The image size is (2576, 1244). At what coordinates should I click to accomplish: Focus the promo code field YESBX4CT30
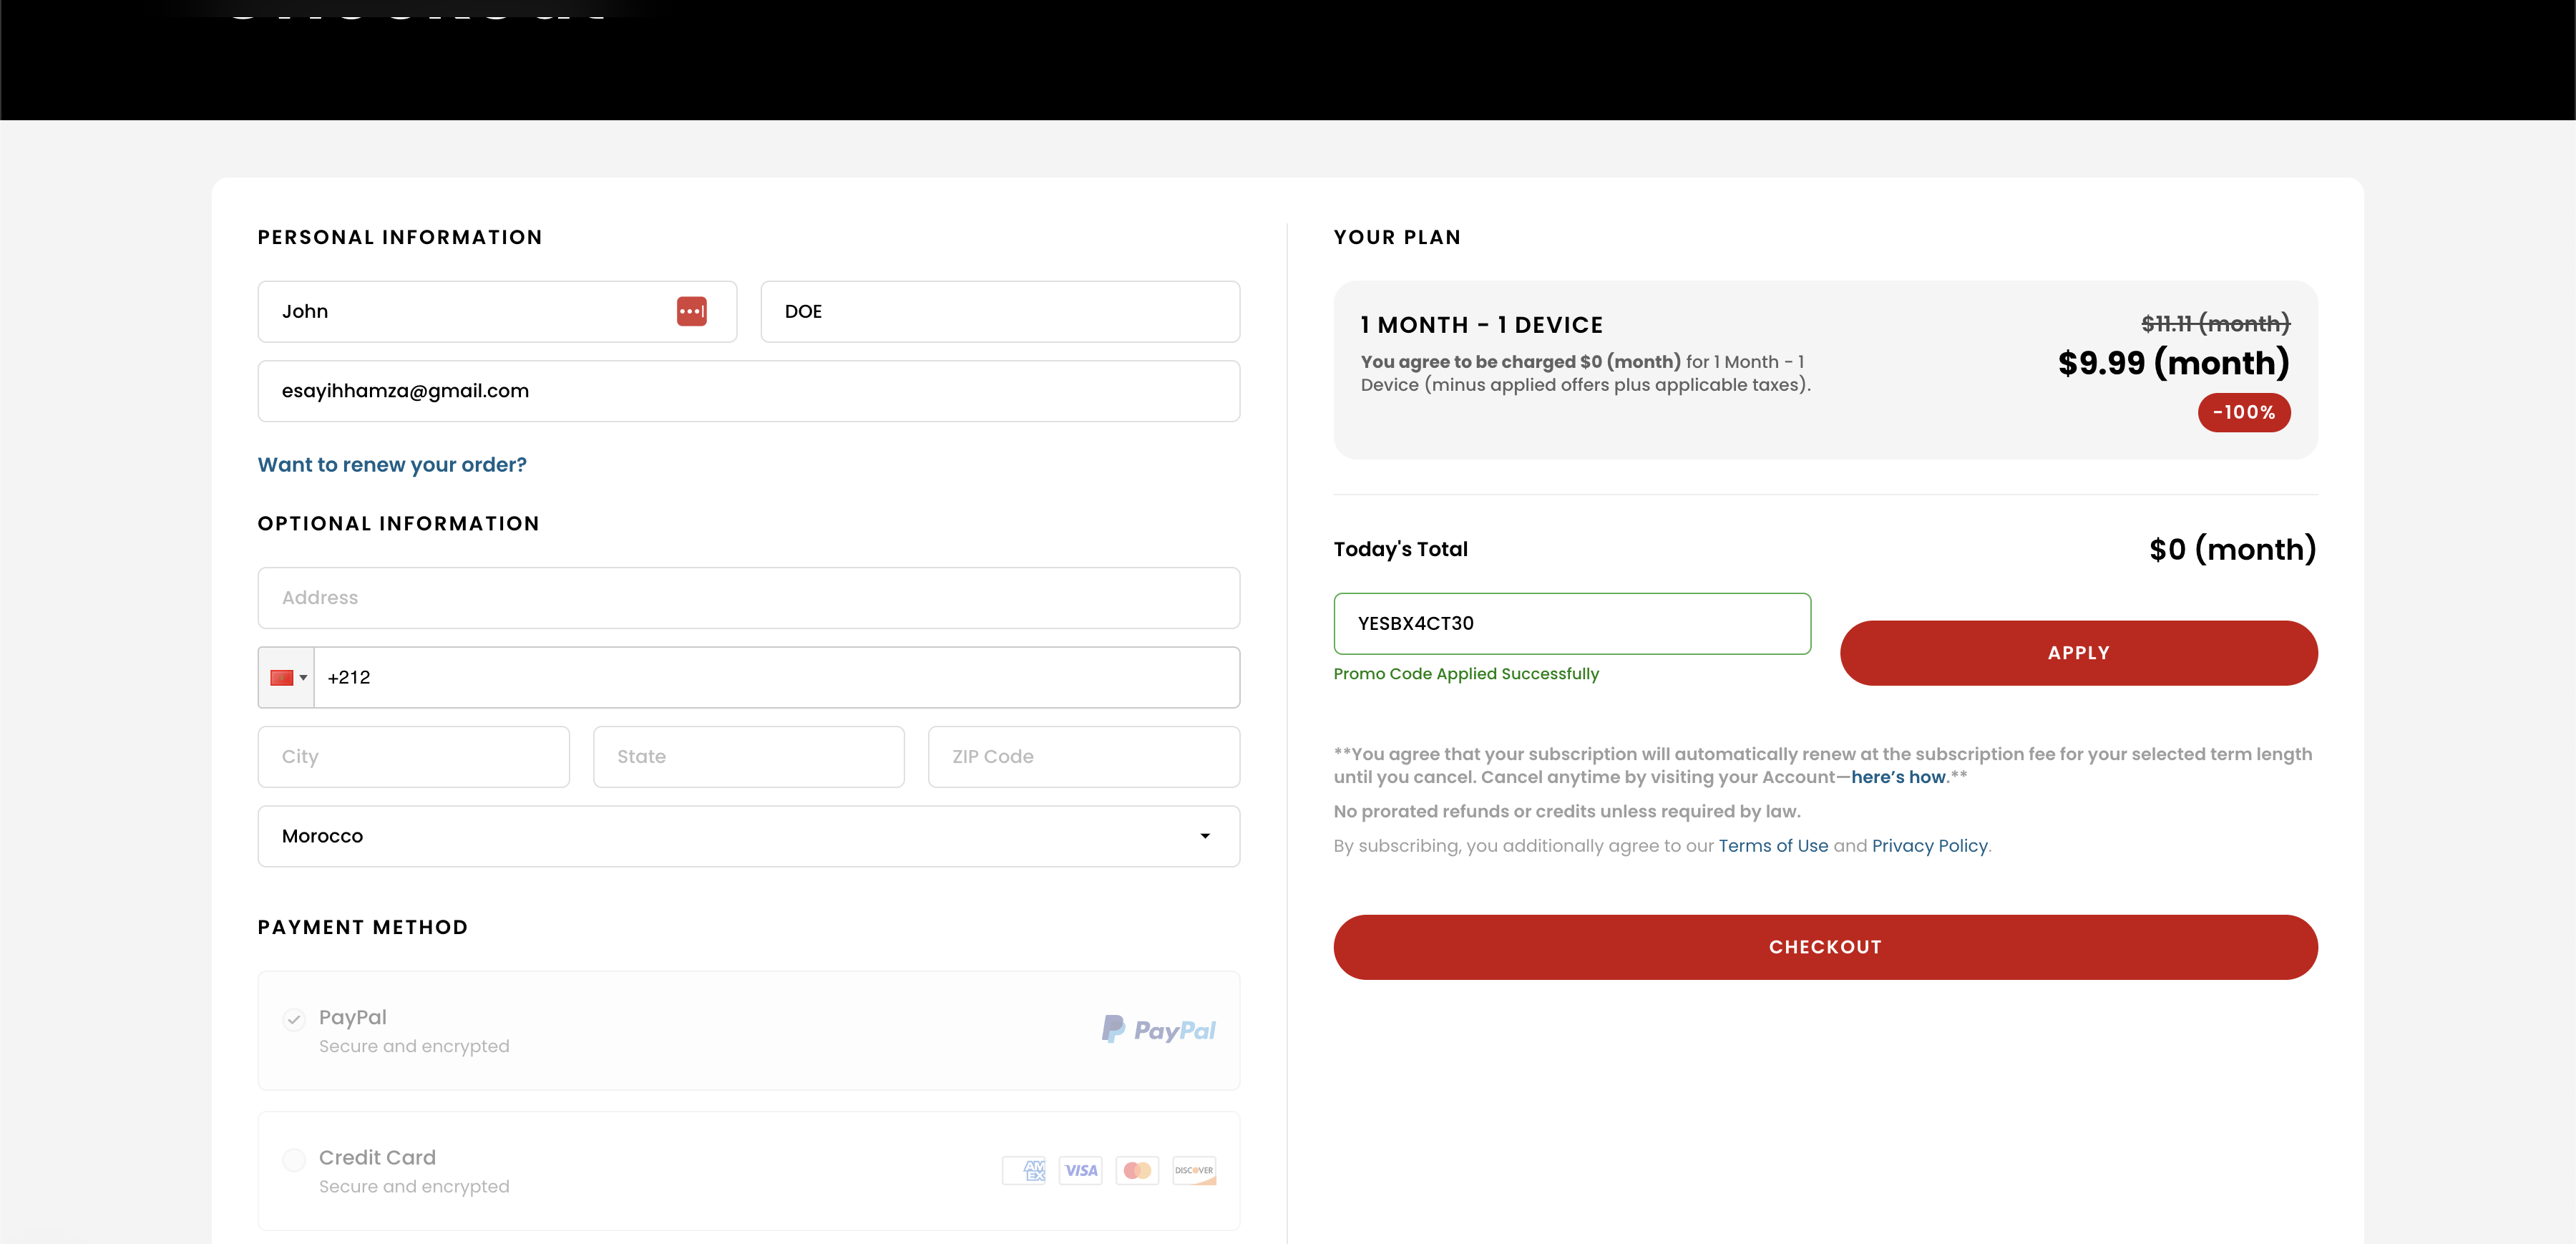tap(1571, 624)
